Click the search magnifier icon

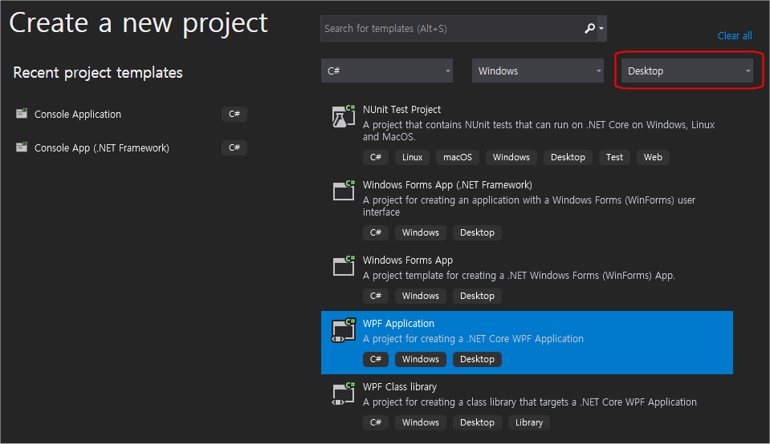point(590,28)
